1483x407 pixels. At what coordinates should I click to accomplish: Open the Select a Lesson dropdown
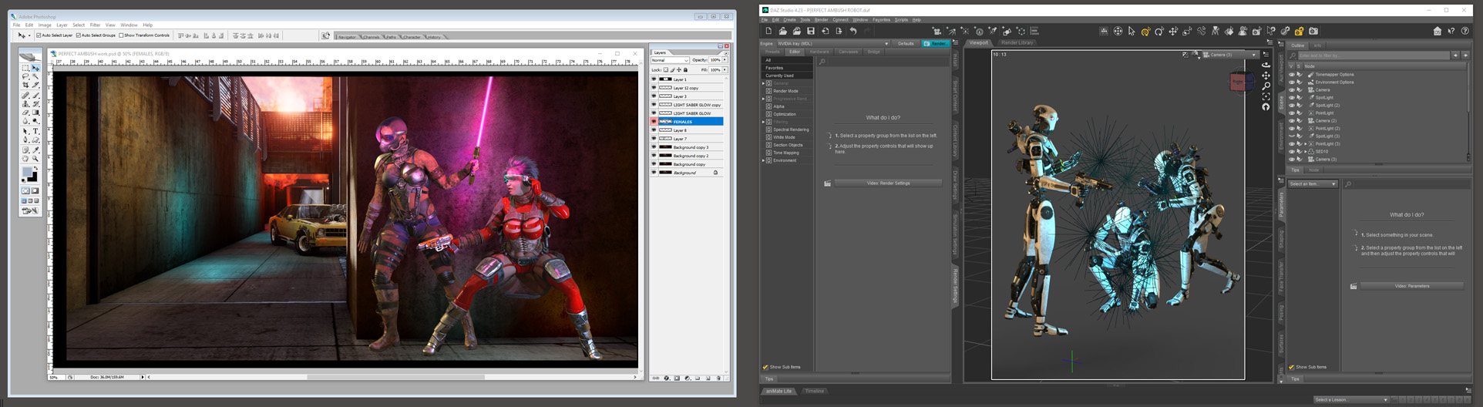1351,400
